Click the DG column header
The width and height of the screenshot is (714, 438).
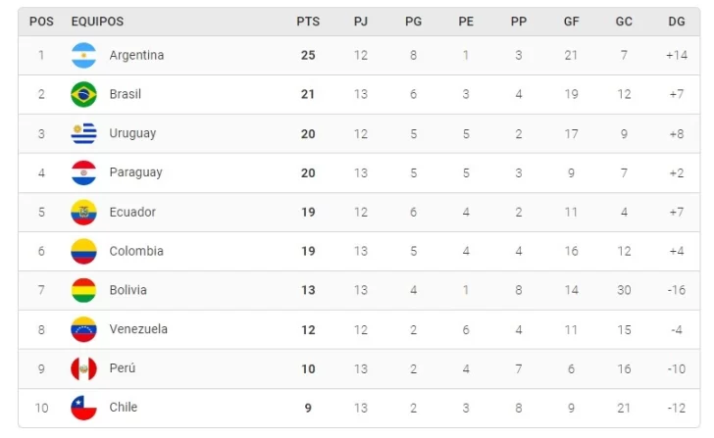tap(676, 22)
